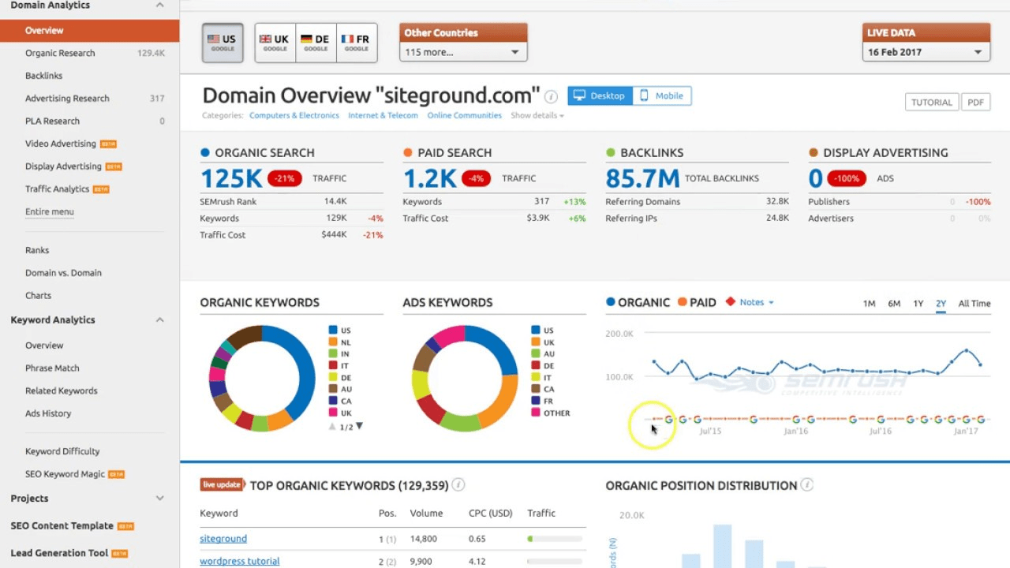Click the info icon on Organic Position Distribution

tap(806, 485)
